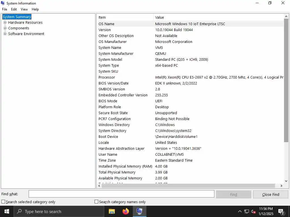Screen dimensions: 290x217
Task: Select the OS Name row
Action: pyautogui.click(x=190, y=24)
